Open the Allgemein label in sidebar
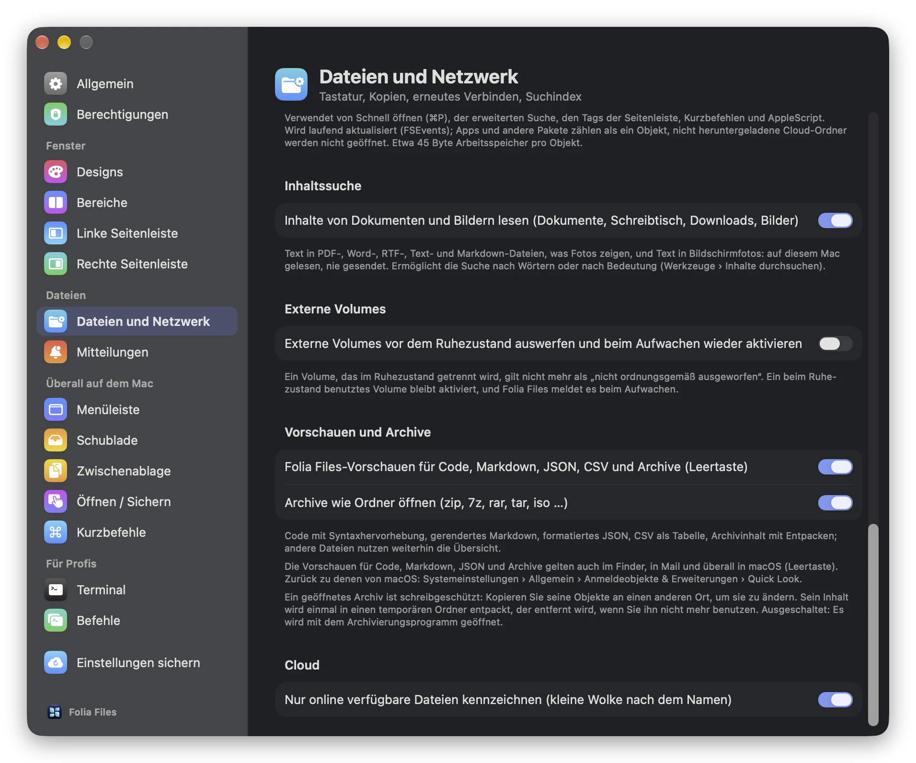Screen dimensions: 916x763 tap(105, 84)
